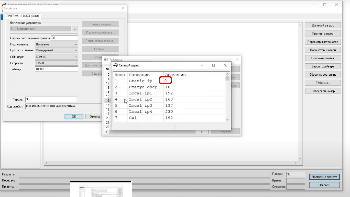Open the Протокол обмена dropdown
Screen dimensions: 350x197
(x=76, y=51)
